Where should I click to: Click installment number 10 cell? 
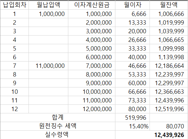click(15, 92)
